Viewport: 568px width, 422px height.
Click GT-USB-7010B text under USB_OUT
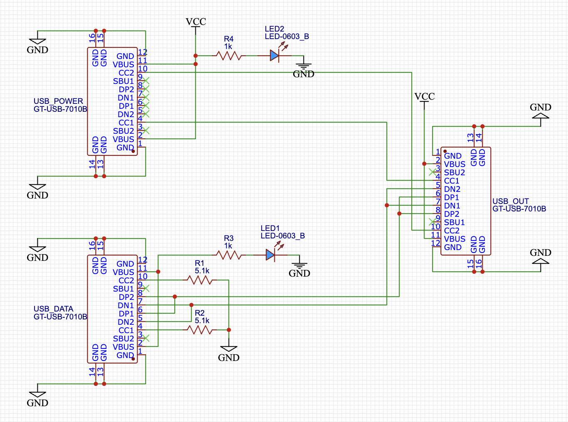tap(519, 209)
